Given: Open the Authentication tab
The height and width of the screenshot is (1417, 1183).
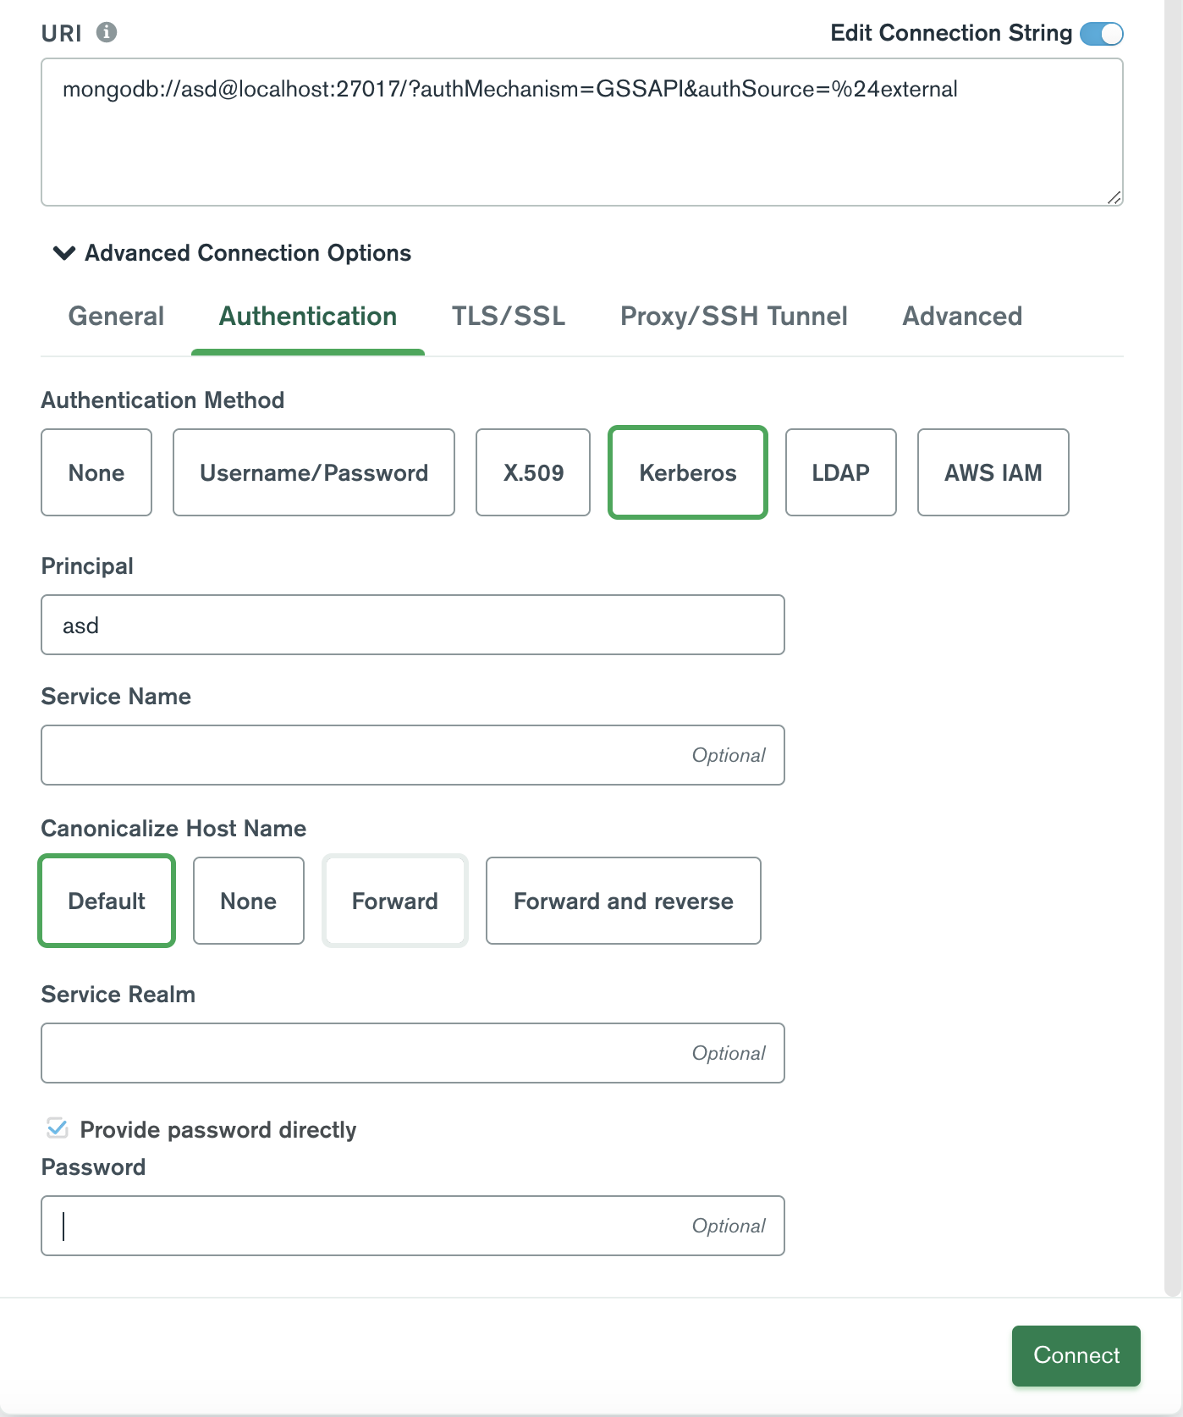Looking at the screenshot, I should coord(308,316).
